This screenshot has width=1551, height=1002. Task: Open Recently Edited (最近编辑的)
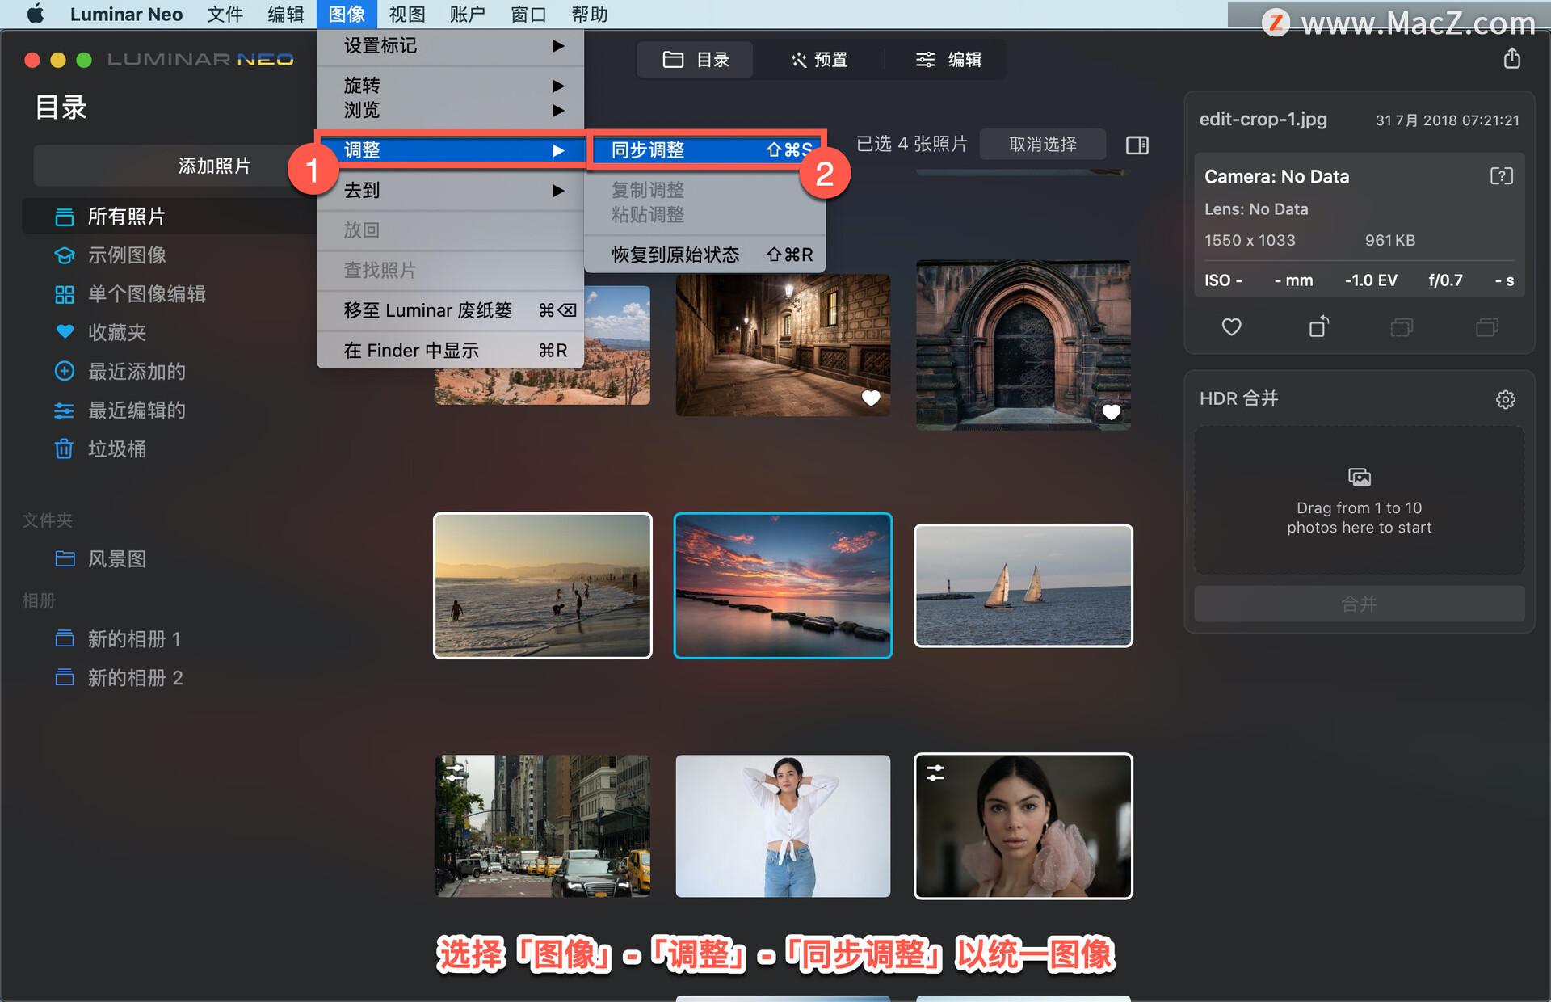137,410
